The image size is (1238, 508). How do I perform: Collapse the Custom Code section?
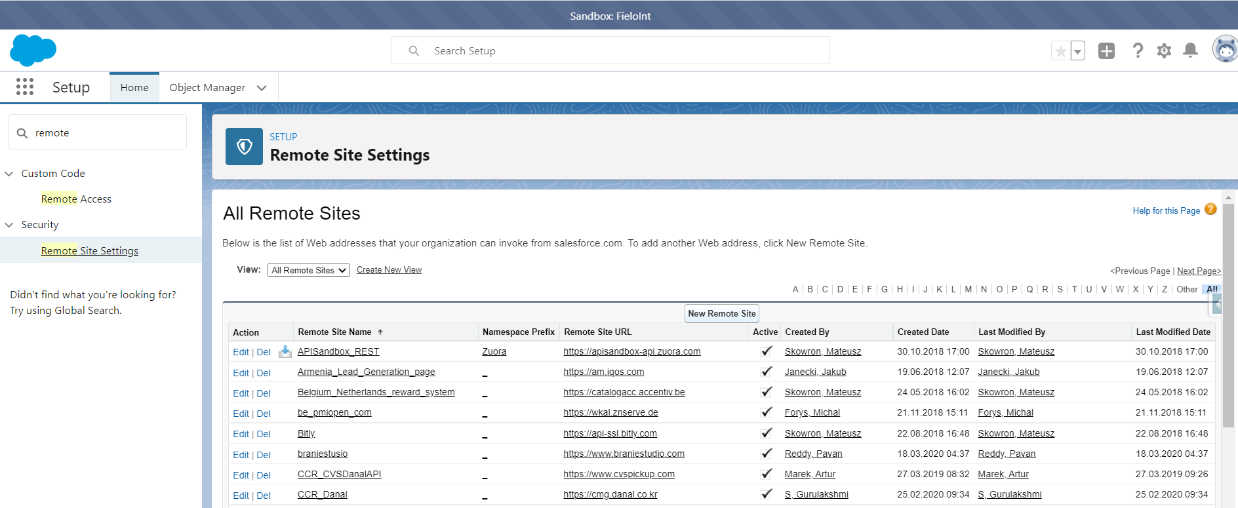point(9,174)
